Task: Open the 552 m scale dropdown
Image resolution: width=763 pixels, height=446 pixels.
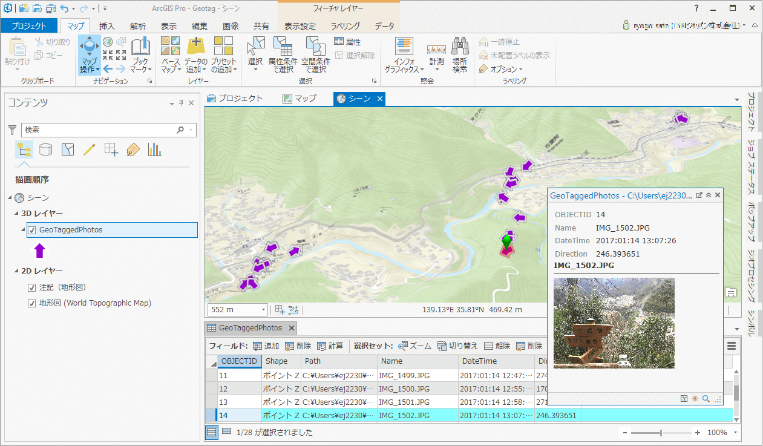Action: pyautogui.click(x=263, y=310)
